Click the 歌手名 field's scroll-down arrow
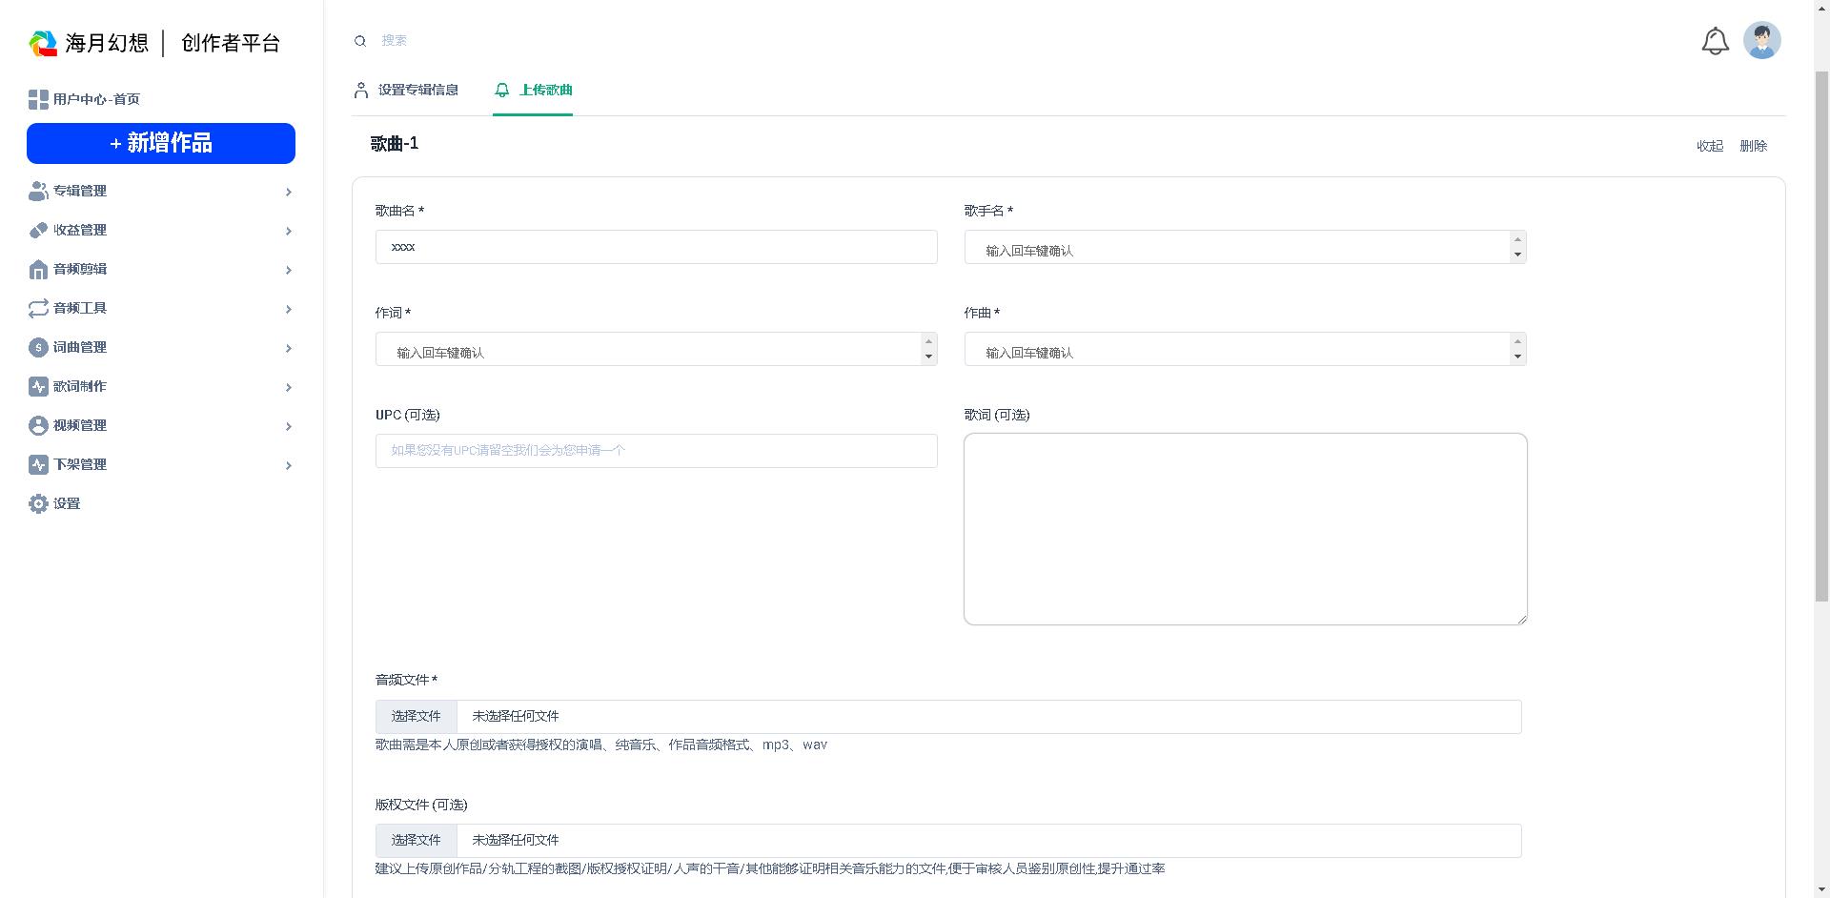Viewport: 1830px width, 898px height. coord(1517,255)
